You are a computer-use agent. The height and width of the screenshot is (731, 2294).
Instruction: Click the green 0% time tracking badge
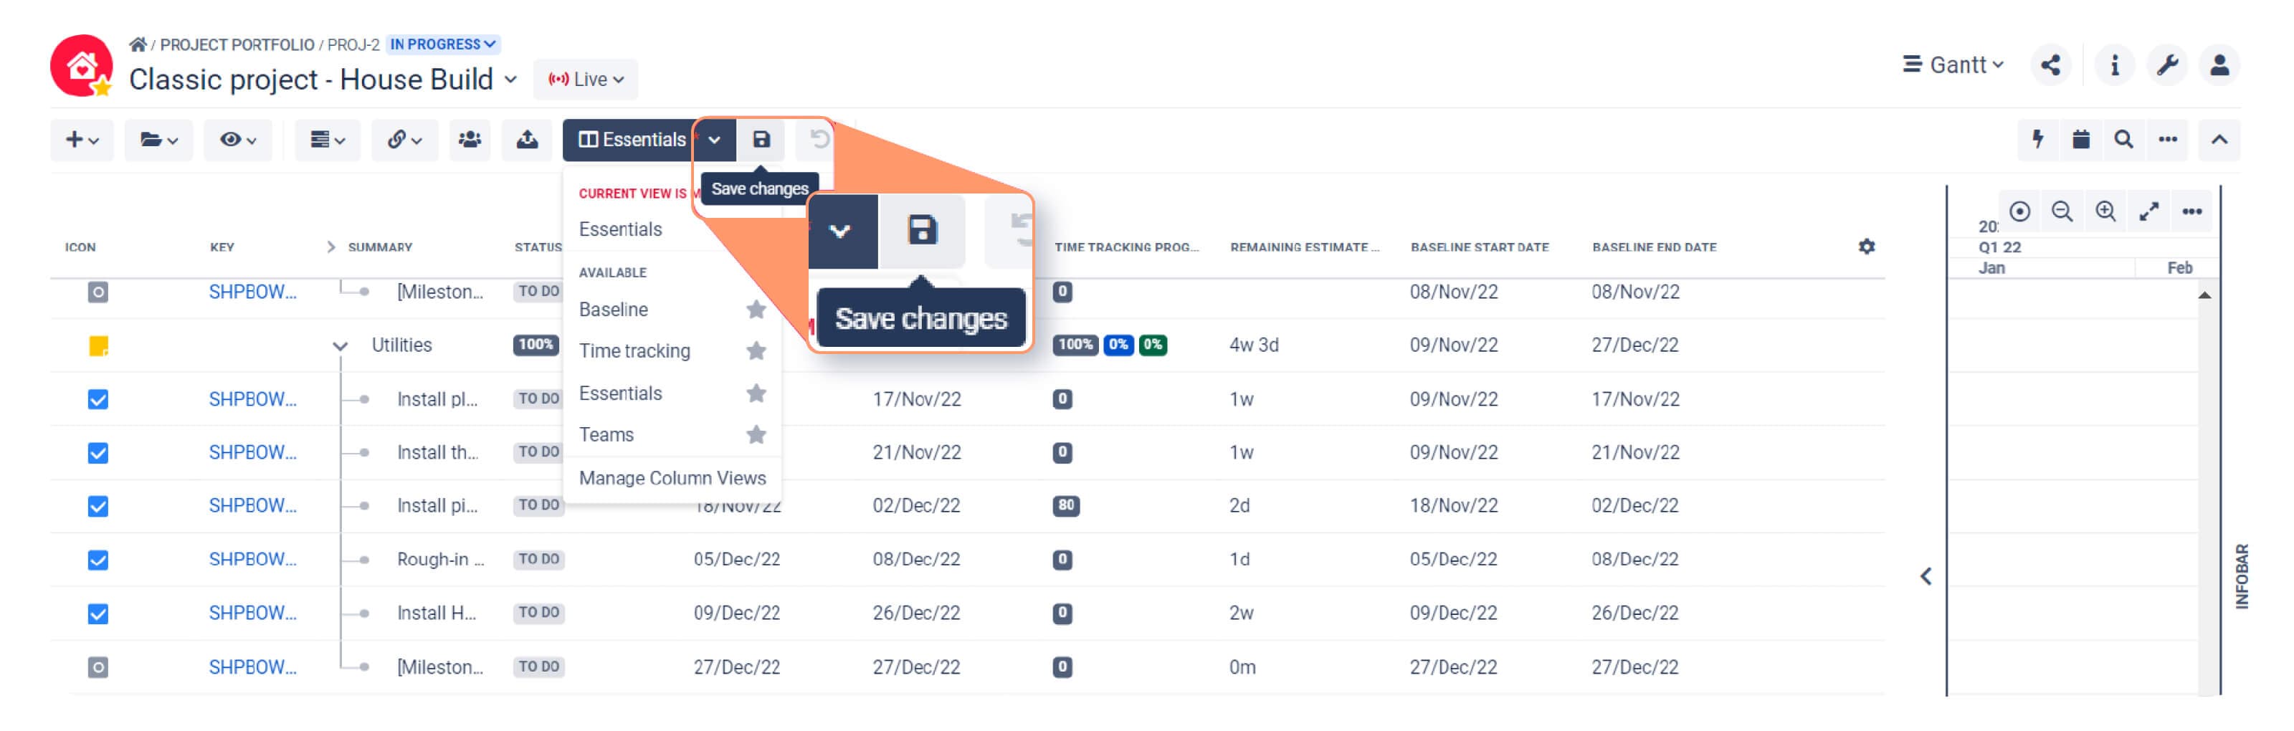tap(1152, 345)
